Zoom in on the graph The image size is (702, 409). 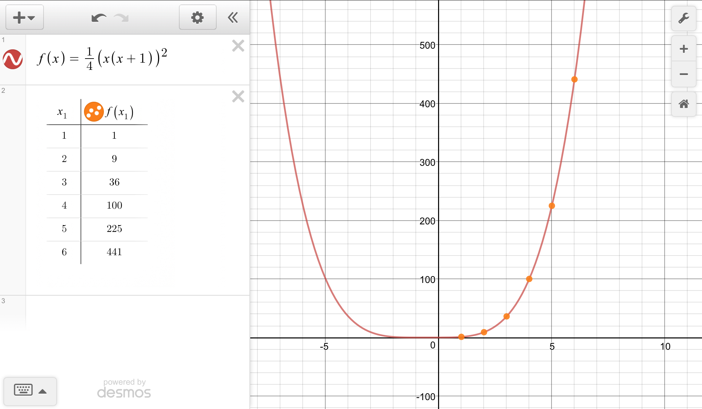click(x=683, y=49)
